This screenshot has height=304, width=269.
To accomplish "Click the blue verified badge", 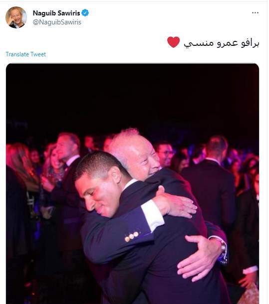I will 85,13.
